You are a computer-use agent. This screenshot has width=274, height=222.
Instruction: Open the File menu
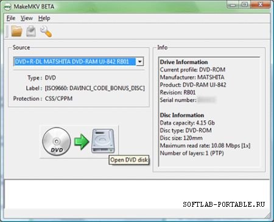click(11, 18)
